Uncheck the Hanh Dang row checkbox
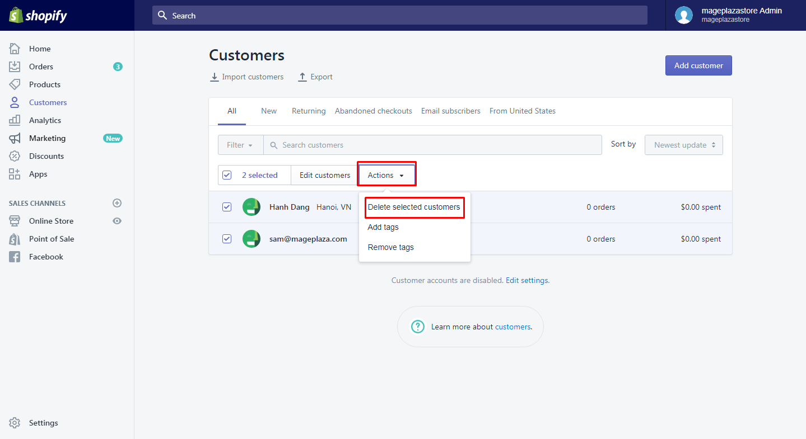This screenshot has width=806, height=439. [227, 207]
